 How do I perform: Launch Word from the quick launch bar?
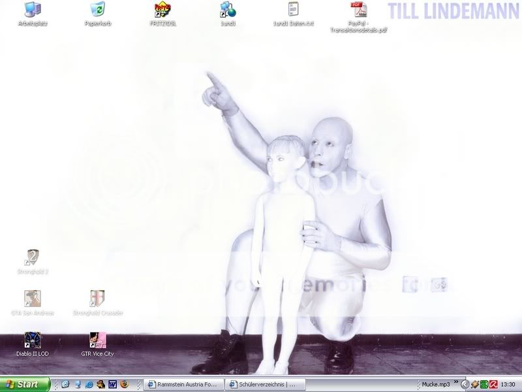[x=112, y=384]
